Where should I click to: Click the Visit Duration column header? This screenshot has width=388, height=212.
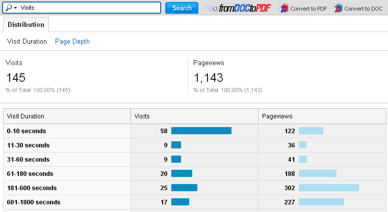click(25, 116)
